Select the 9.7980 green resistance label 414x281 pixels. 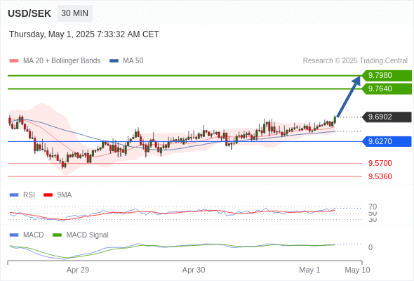[387, 75]
